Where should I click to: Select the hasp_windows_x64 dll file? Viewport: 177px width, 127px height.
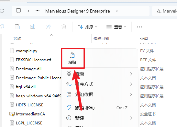39,96
